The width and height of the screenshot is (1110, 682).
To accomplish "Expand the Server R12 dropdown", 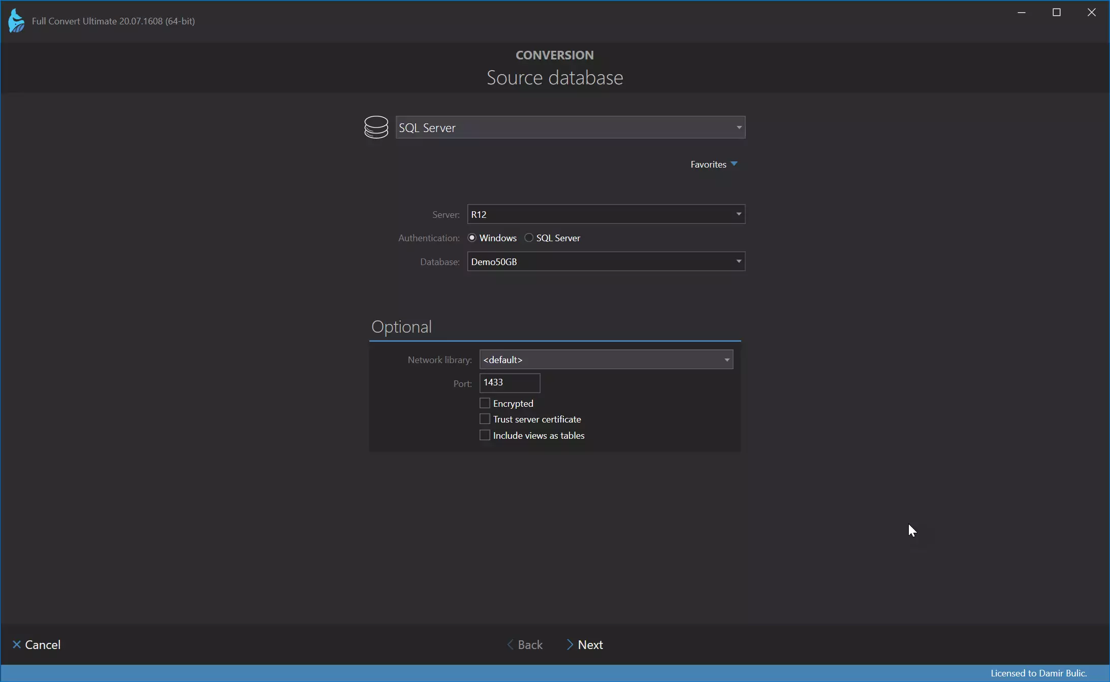I will tap(737, 213).
